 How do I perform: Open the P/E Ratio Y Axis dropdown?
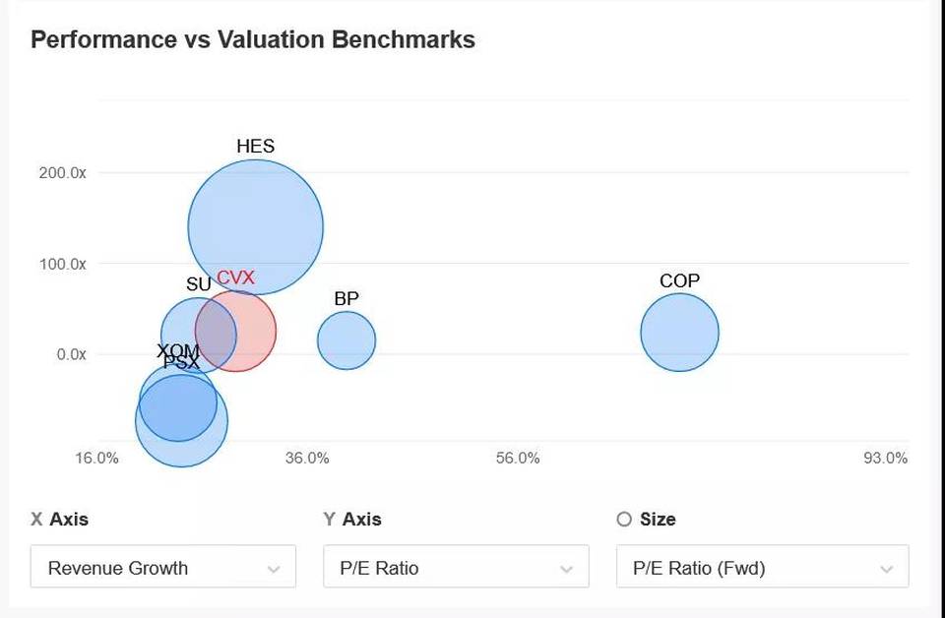pyautogui.click(x=456, y=566)
